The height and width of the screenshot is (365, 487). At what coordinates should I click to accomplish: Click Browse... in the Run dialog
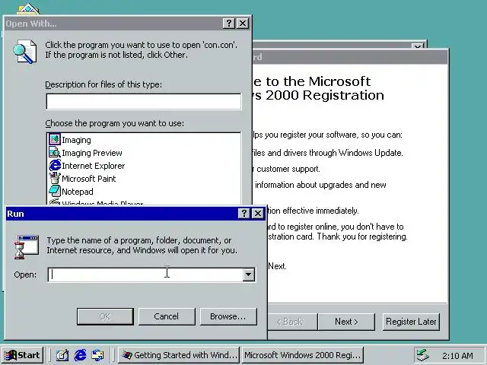point(228,316)
